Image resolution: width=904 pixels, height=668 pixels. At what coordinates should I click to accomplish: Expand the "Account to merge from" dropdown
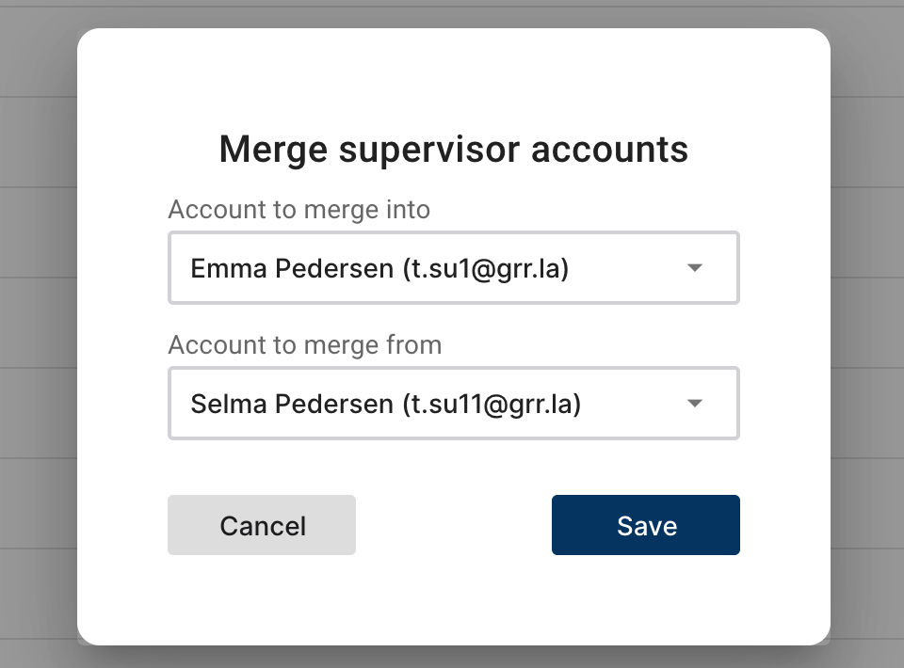coord(453,404)
